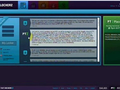
Task: Open the blue phone tab in navigation
Action: [x=23, y=5]
